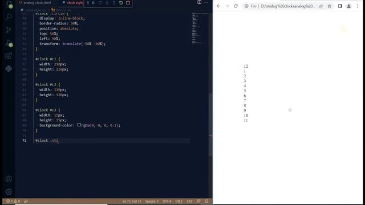Click the debug Step Over button
Image resolution: width=365 pixels, height=205 pixels.
[100, 3]
